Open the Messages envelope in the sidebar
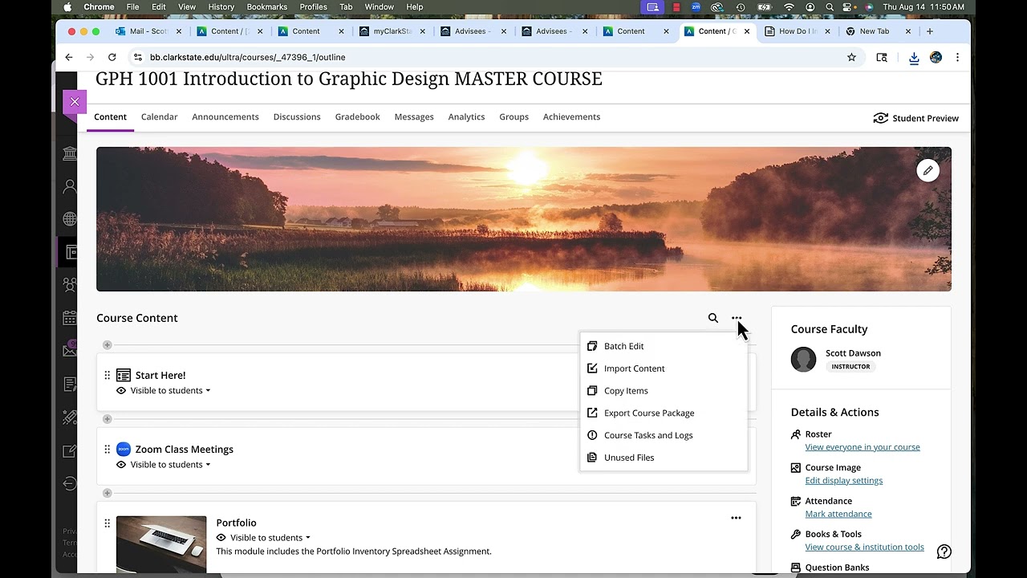 (70, 351)
